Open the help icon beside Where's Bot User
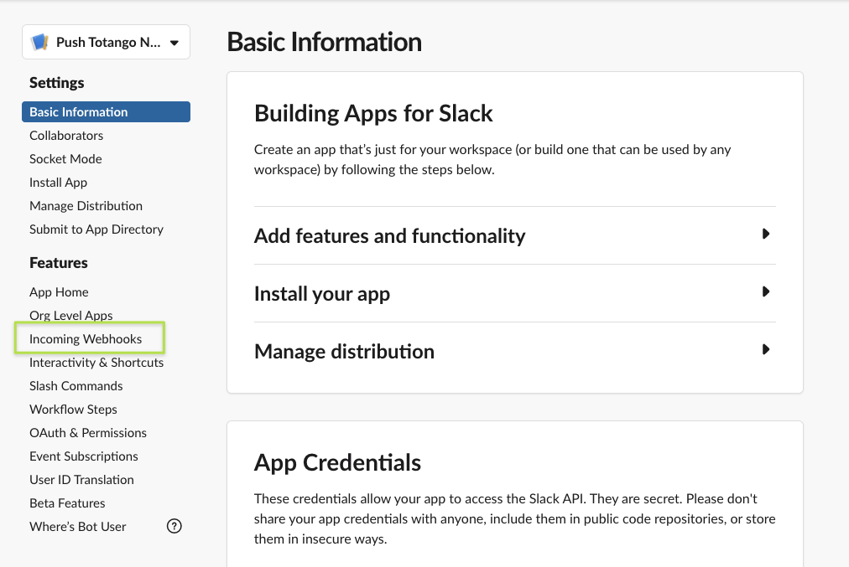The height and width of the screenshot is (567, 849). [174, 526]
